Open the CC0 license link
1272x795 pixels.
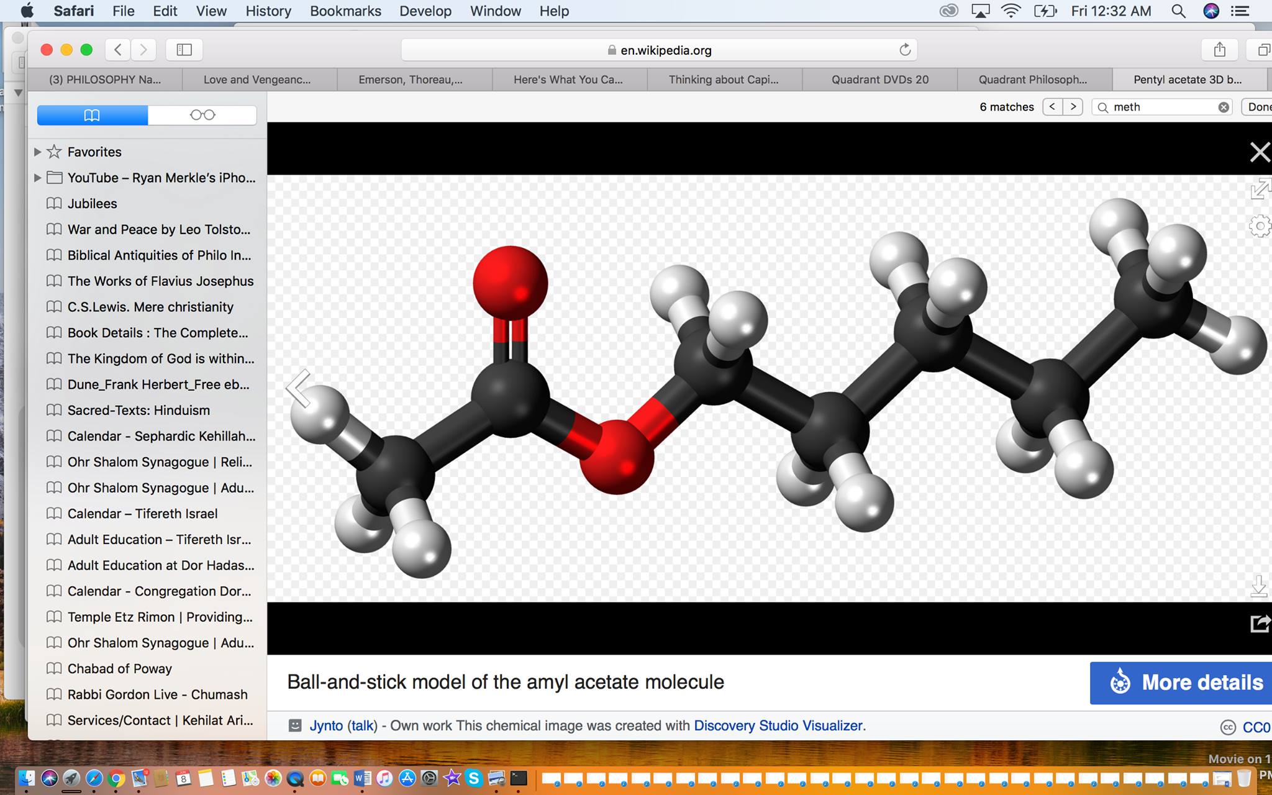click(1256, 727)
